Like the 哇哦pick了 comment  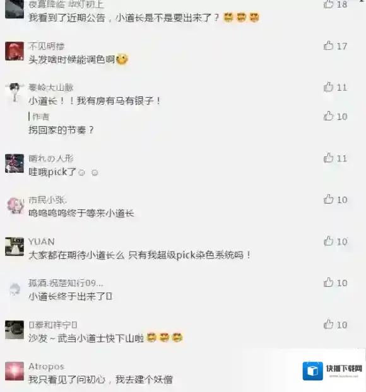pyautogui.click(x=328, y=158)
